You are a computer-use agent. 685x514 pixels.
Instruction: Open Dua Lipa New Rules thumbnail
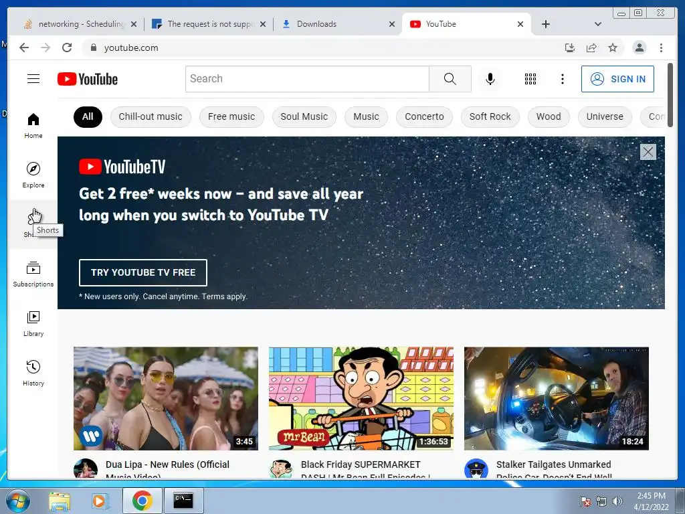[x=166, y=398]
